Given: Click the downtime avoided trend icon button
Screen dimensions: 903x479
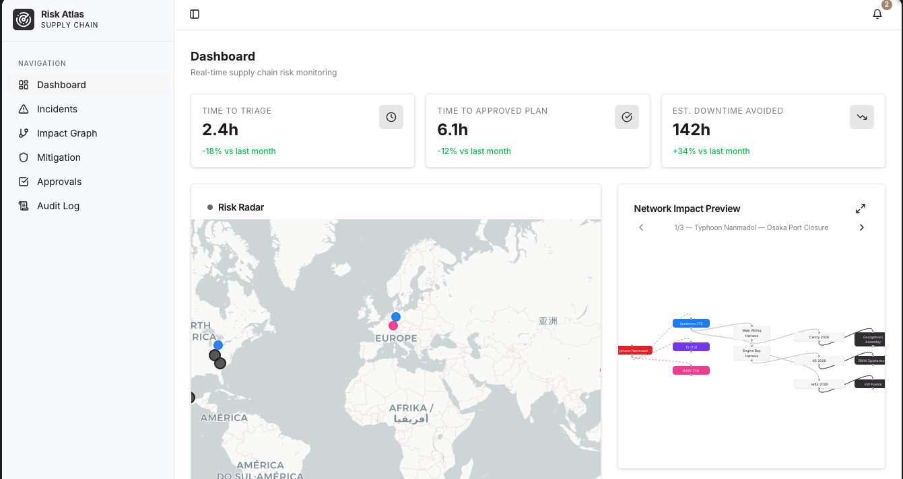Looking at the screenshot, I should click(861, 116).
